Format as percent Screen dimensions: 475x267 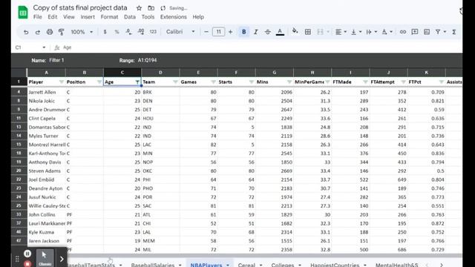117,32
